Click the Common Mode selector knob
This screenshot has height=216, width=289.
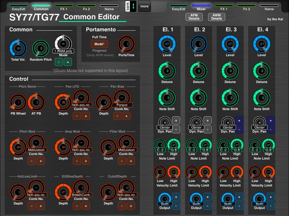point(63,44)
